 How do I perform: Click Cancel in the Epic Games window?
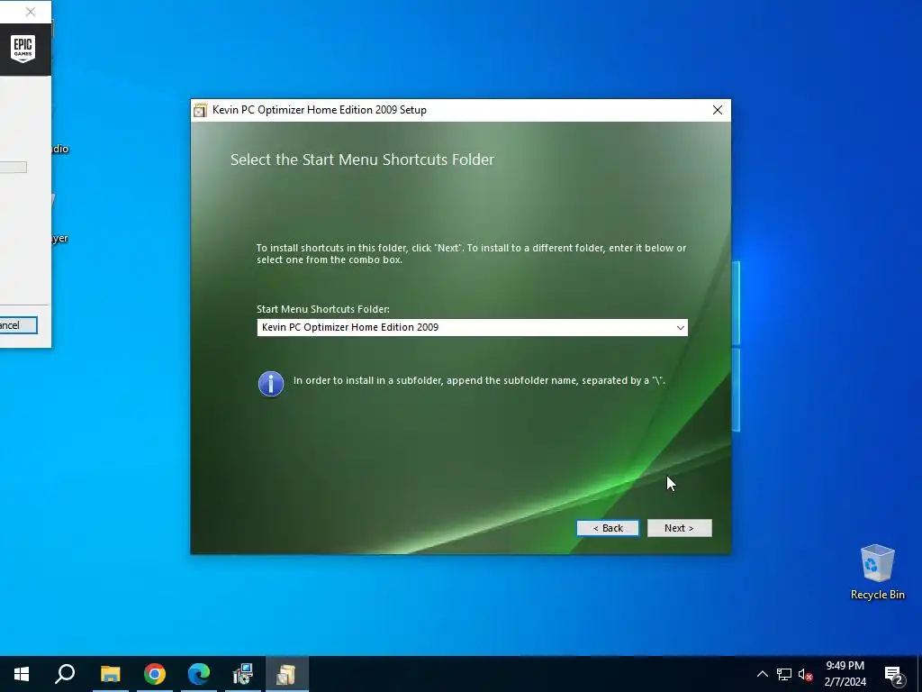click(18, 325)
